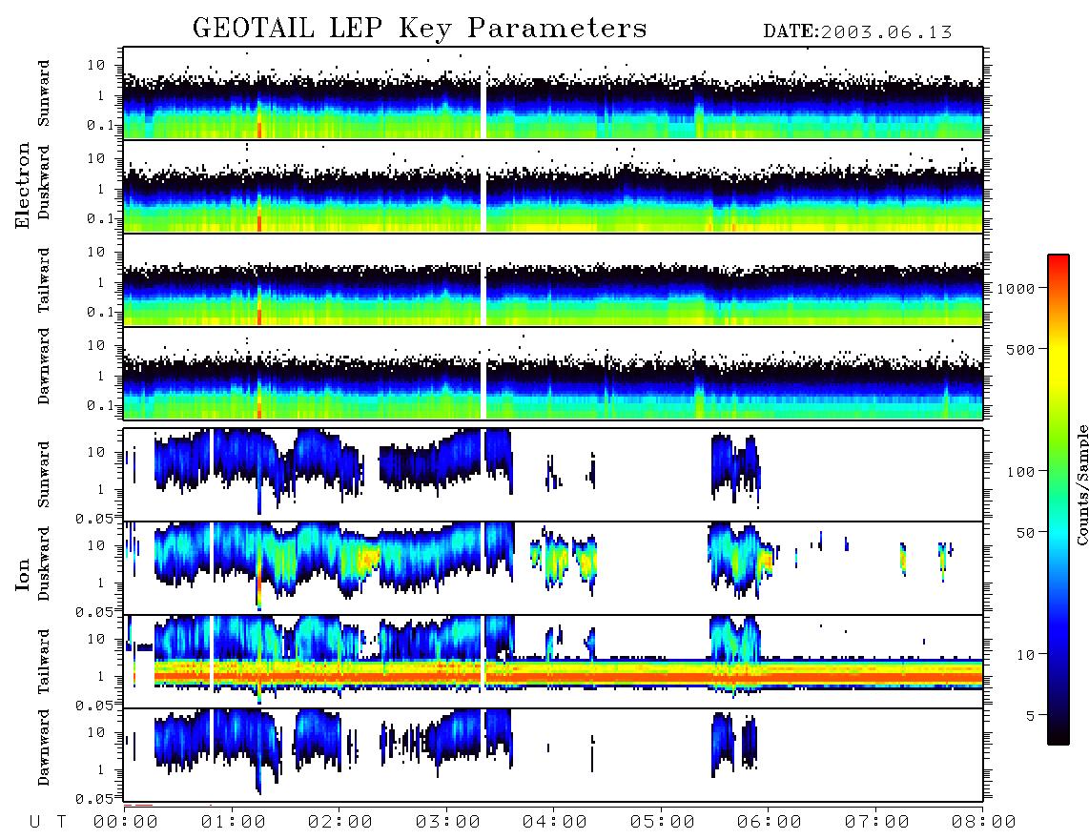The width and height of the screenshot is (1089, 839).
Task: Click the Electron Dawnward spectrogram panel
Action: 553,373
